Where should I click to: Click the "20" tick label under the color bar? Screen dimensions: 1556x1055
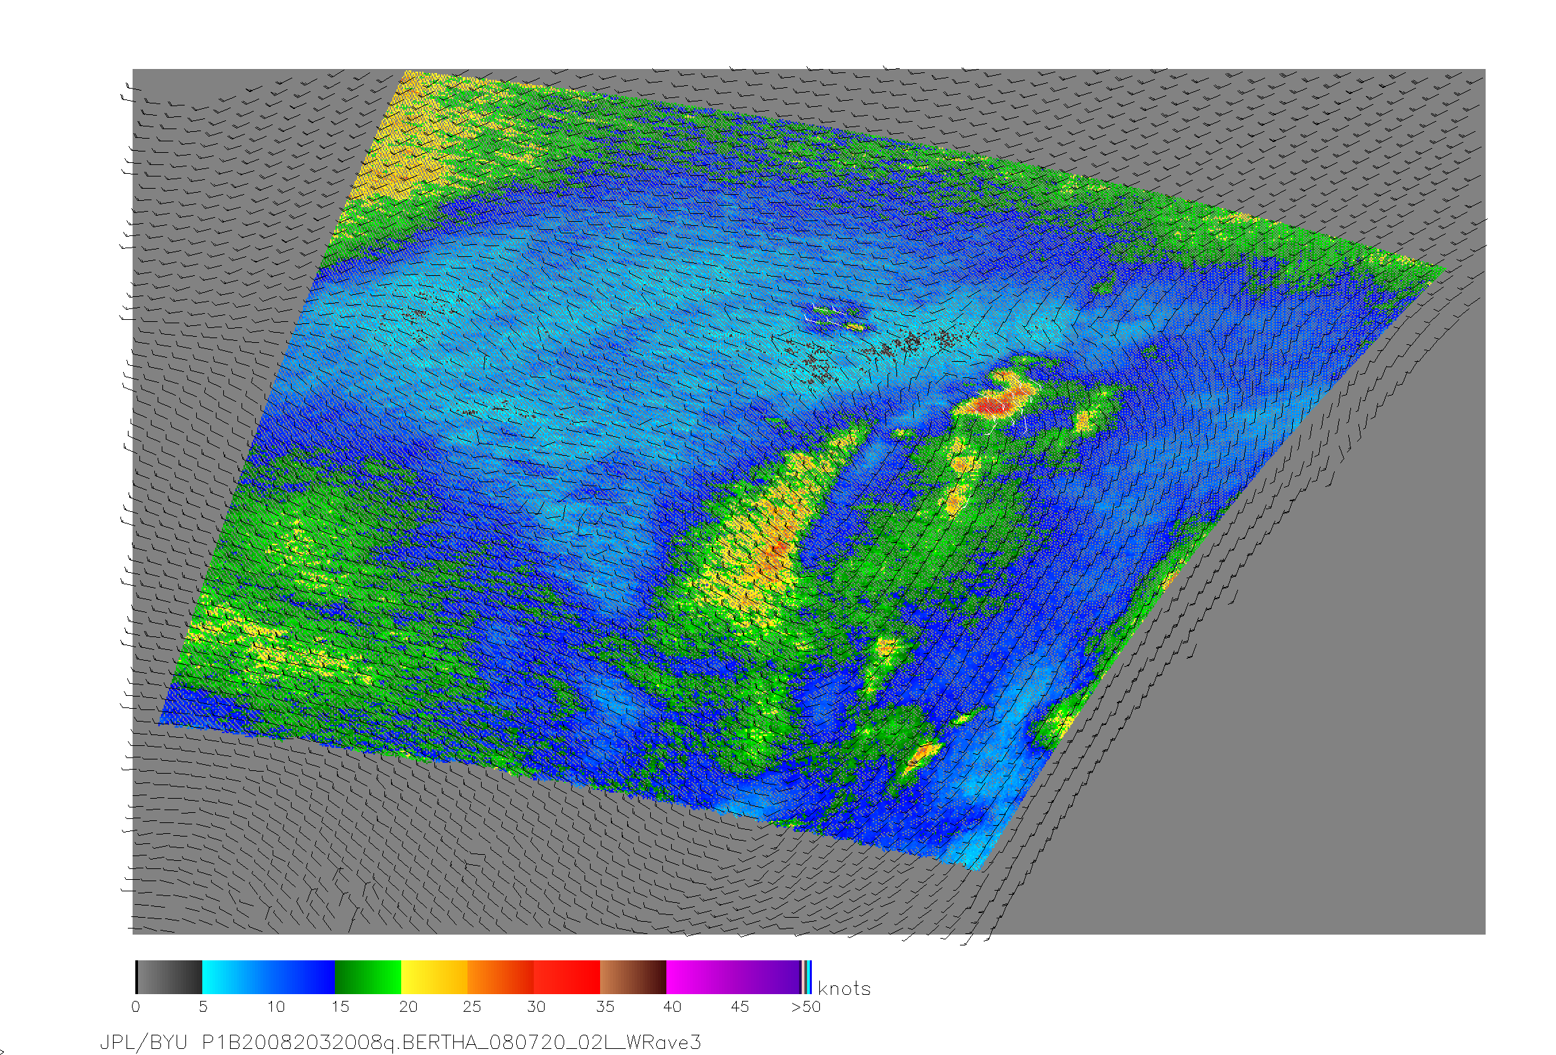pyautogui.click(x=408, y=1007)
